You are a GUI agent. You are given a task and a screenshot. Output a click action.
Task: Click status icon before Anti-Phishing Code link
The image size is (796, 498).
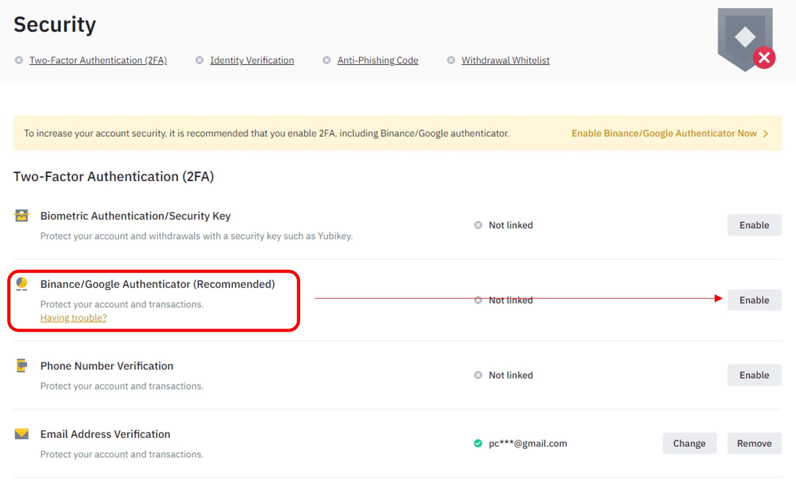[326, 60]
